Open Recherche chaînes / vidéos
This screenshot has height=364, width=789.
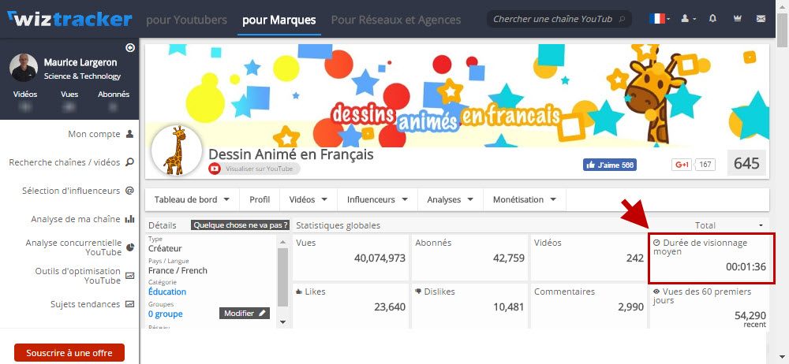65,162
